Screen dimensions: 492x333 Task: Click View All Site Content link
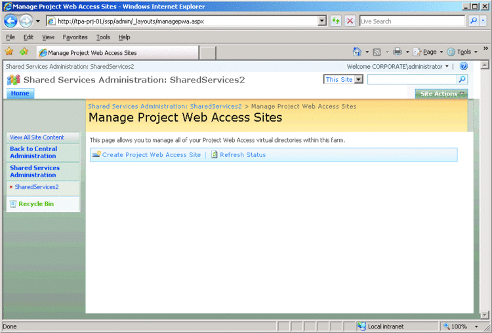click(37, 137)
